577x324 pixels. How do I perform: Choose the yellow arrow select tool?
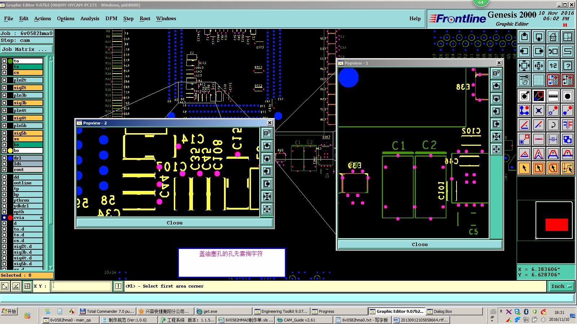tap(524, 168)
